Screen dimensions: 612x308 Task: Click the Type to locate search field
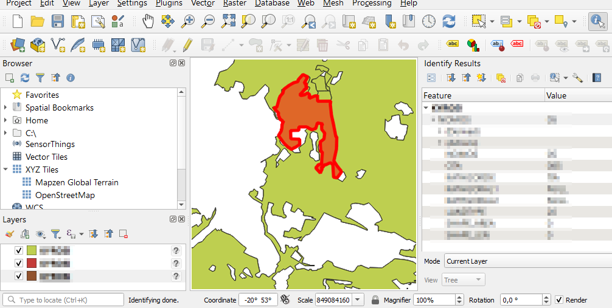point(64,300)
